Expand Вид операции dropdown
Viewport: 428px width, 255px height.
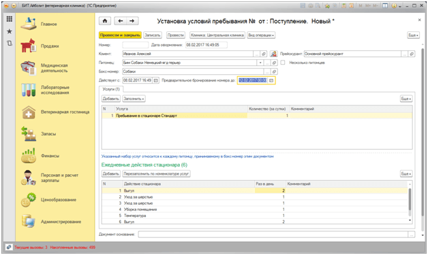coord(261,35)
